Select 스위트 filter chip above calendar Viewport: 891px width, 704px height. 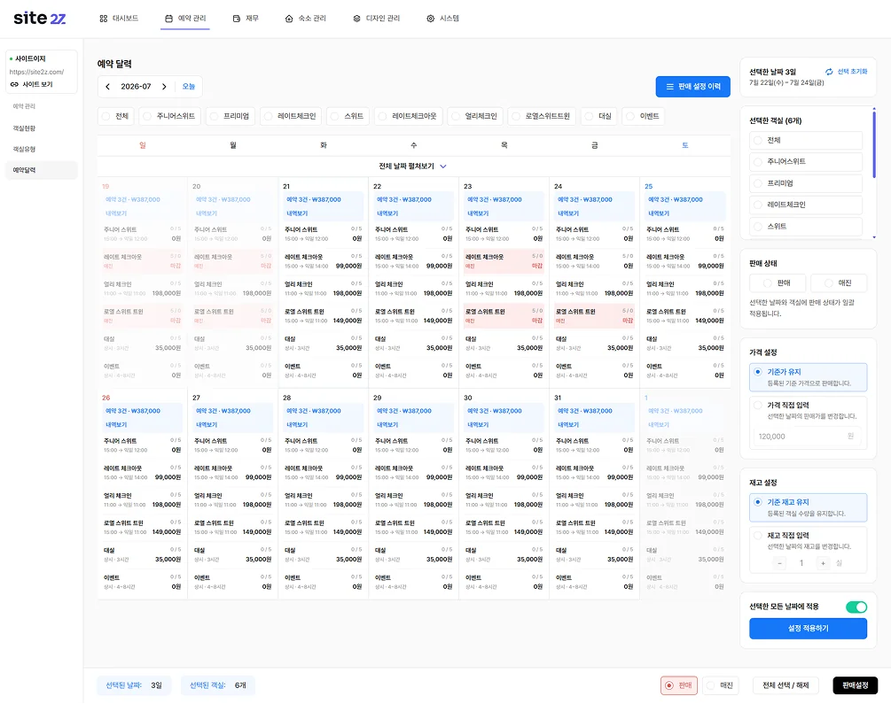[348, 116]
